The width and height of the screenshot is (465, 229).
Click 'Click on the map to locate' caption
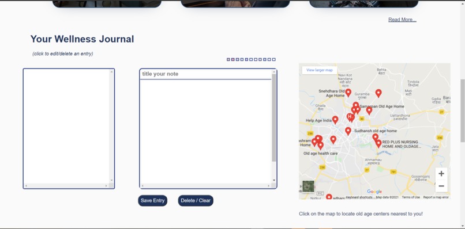click(361, 213)
